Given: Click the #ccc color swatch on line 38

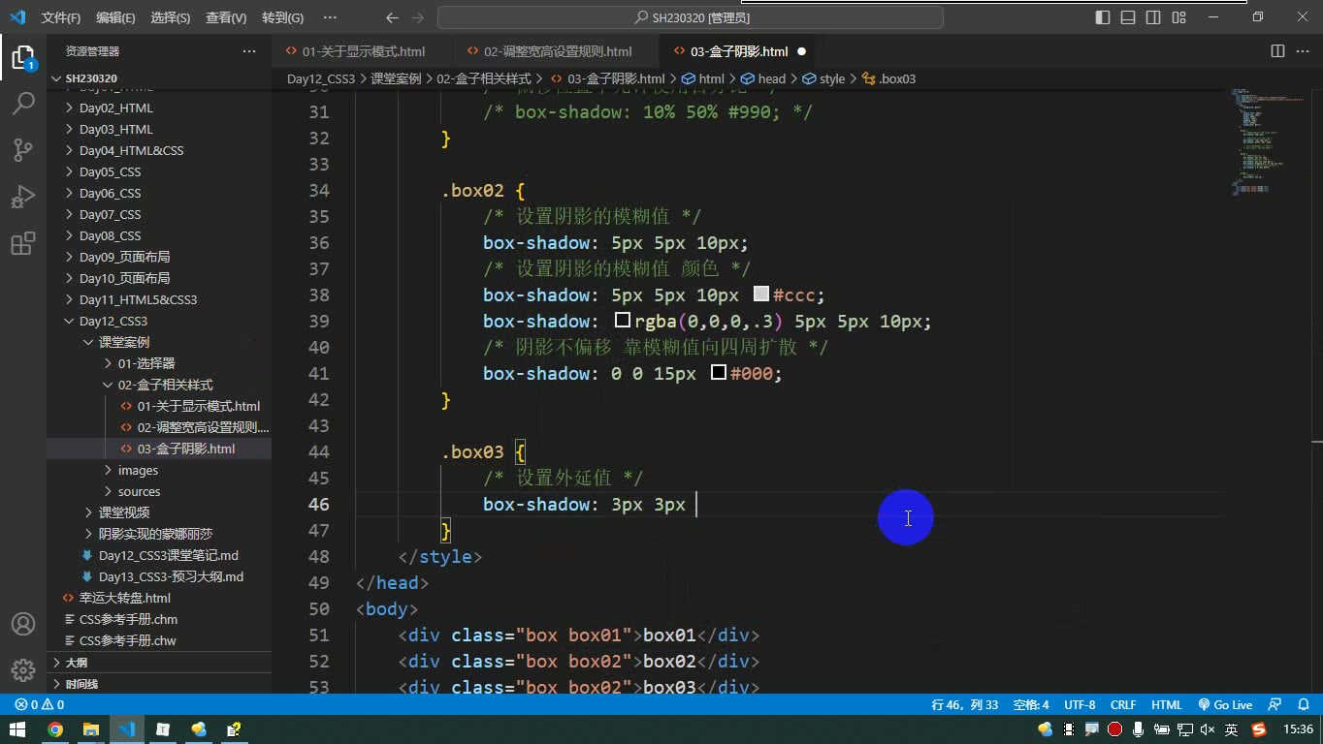Looking at the screenshot, I should tap(761, 294).
